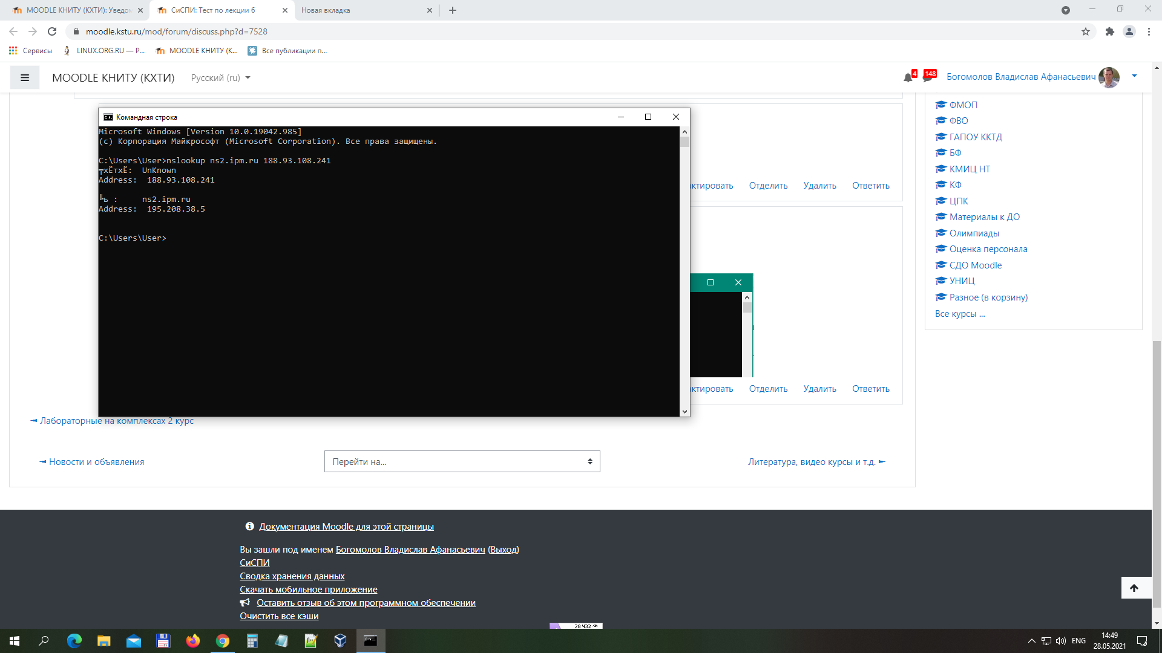Click Удалить on the upper forum post
The image size is (1162, 653).
(819, 186)
